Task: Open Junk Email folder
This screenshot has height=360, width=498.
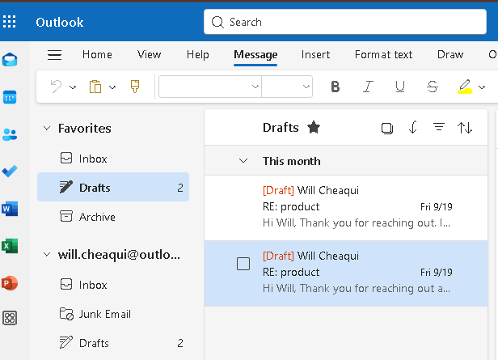Action: coord(105,314)
